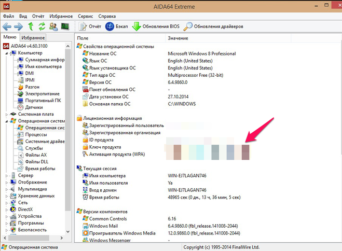Select the IPMI tree item
The image size is (342, 251).
(x=26, y=80)
